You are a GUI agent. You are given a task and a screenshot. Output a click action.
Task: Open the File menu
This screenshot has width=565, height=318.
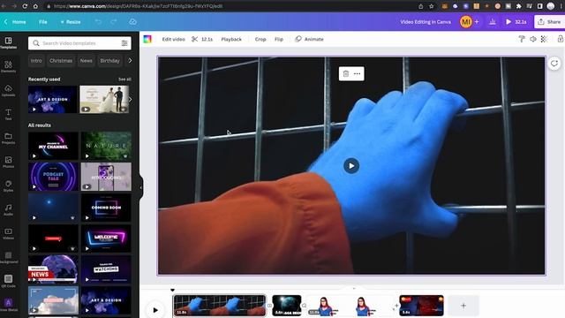coord(43,22)
